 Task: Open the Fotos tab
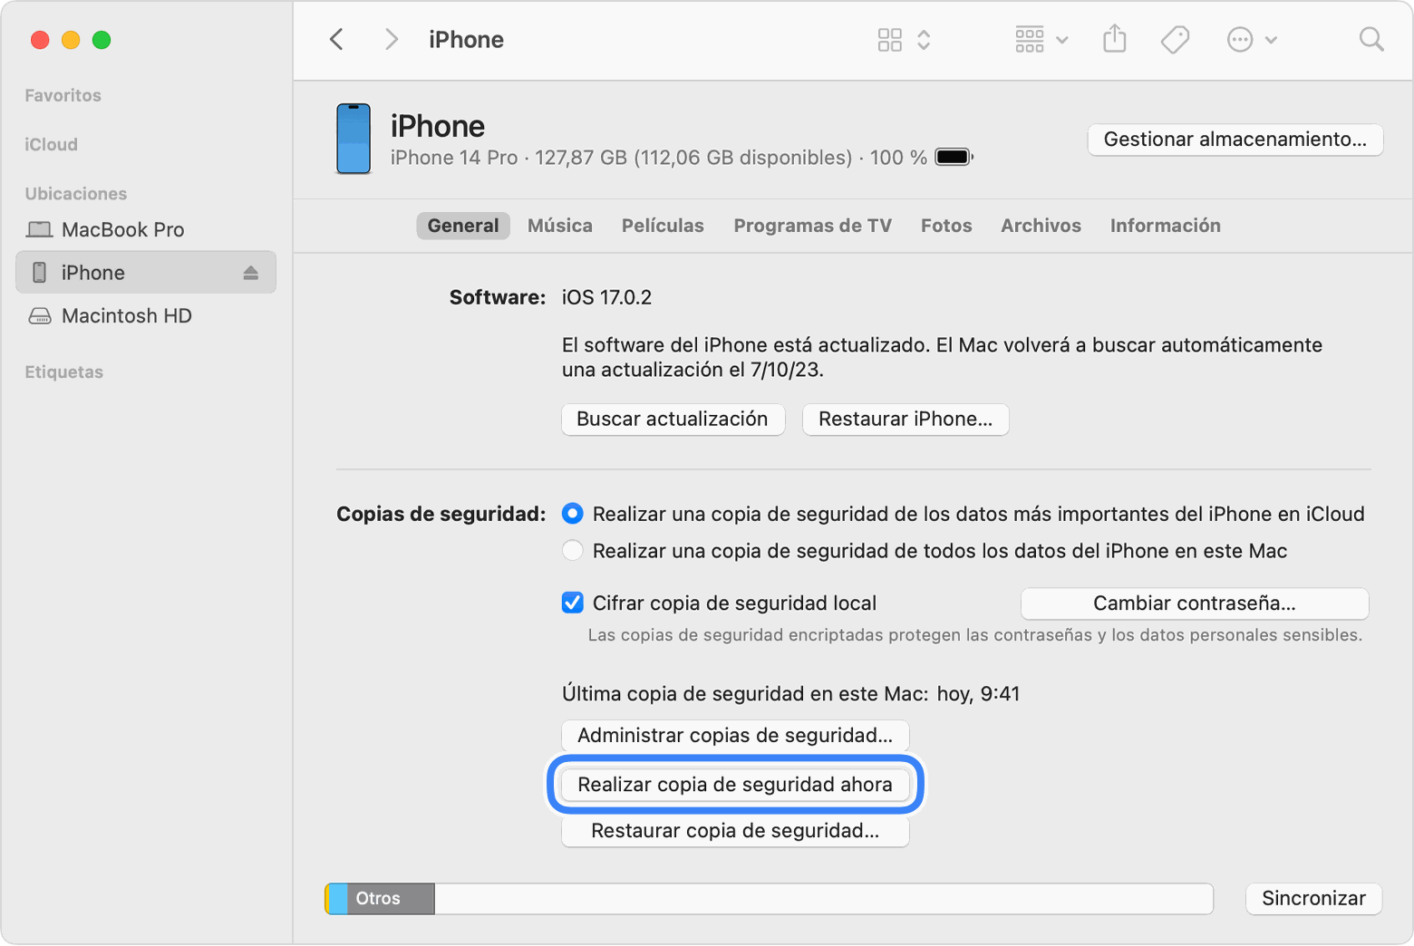946,226
